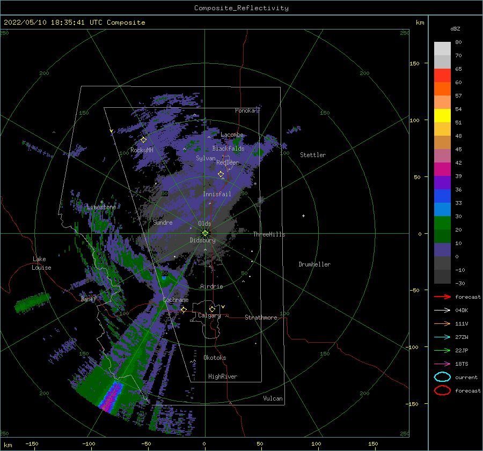Click the Vulcan city label
Image resolution: width=483 pixels, height=451 pixels.
tap(273, 398)
